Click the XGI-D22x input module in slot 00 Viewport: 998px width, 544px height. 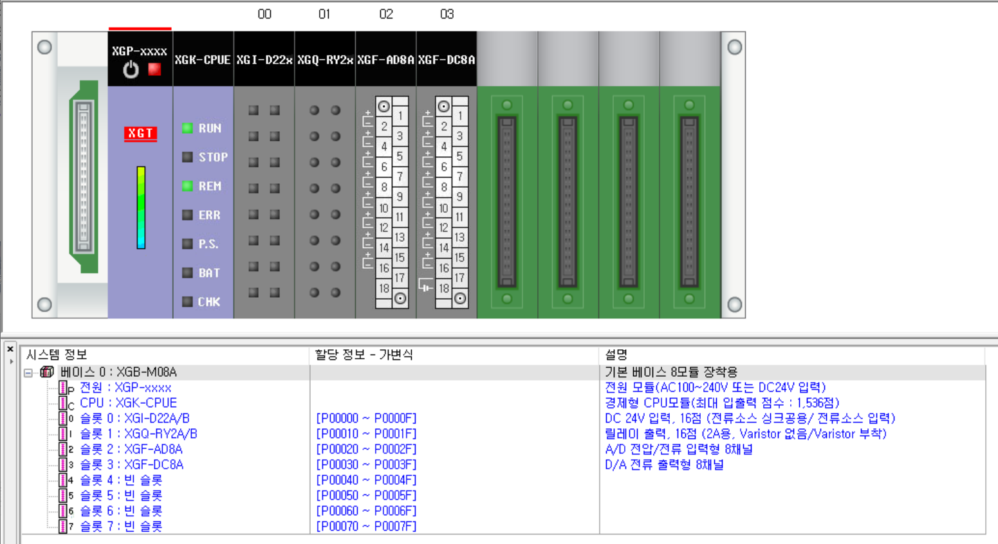pyautogui.click(x=264, y=193)
